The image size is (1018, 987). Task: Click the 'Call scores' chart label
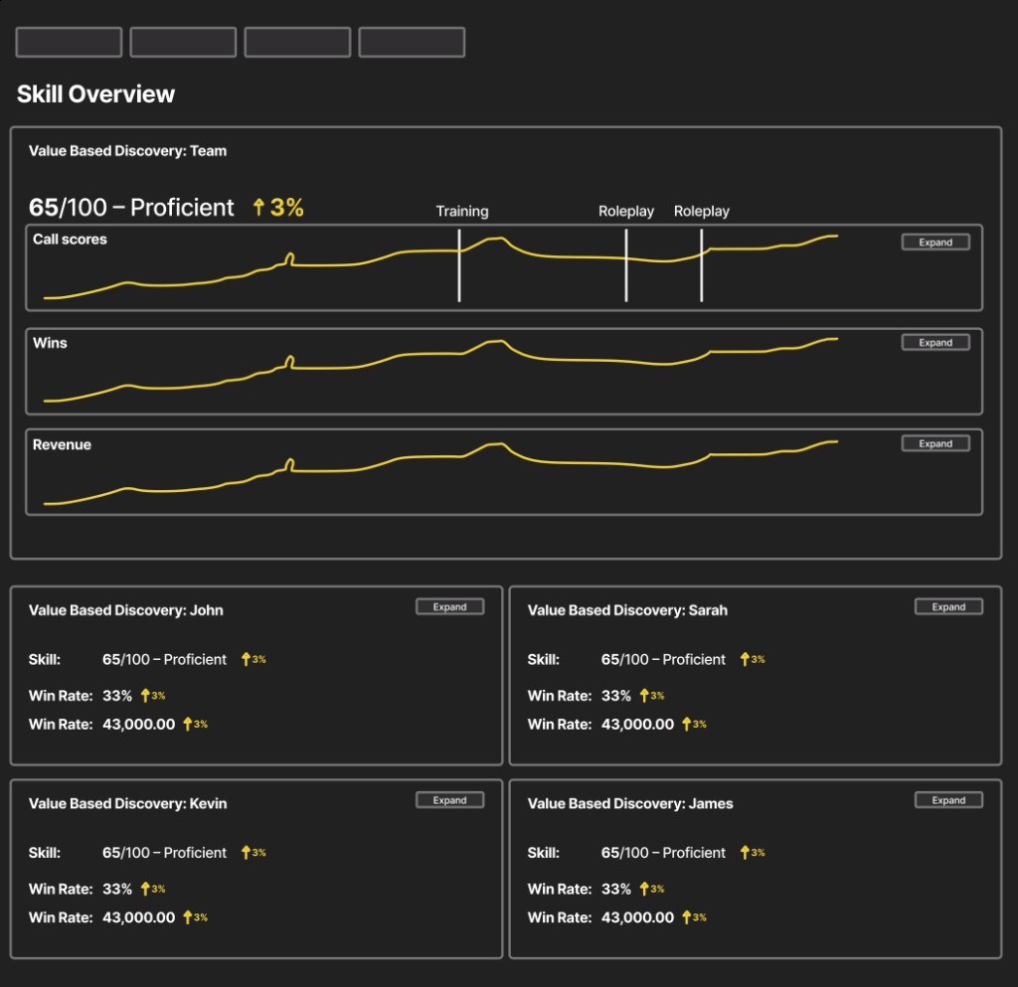point(71,239)
